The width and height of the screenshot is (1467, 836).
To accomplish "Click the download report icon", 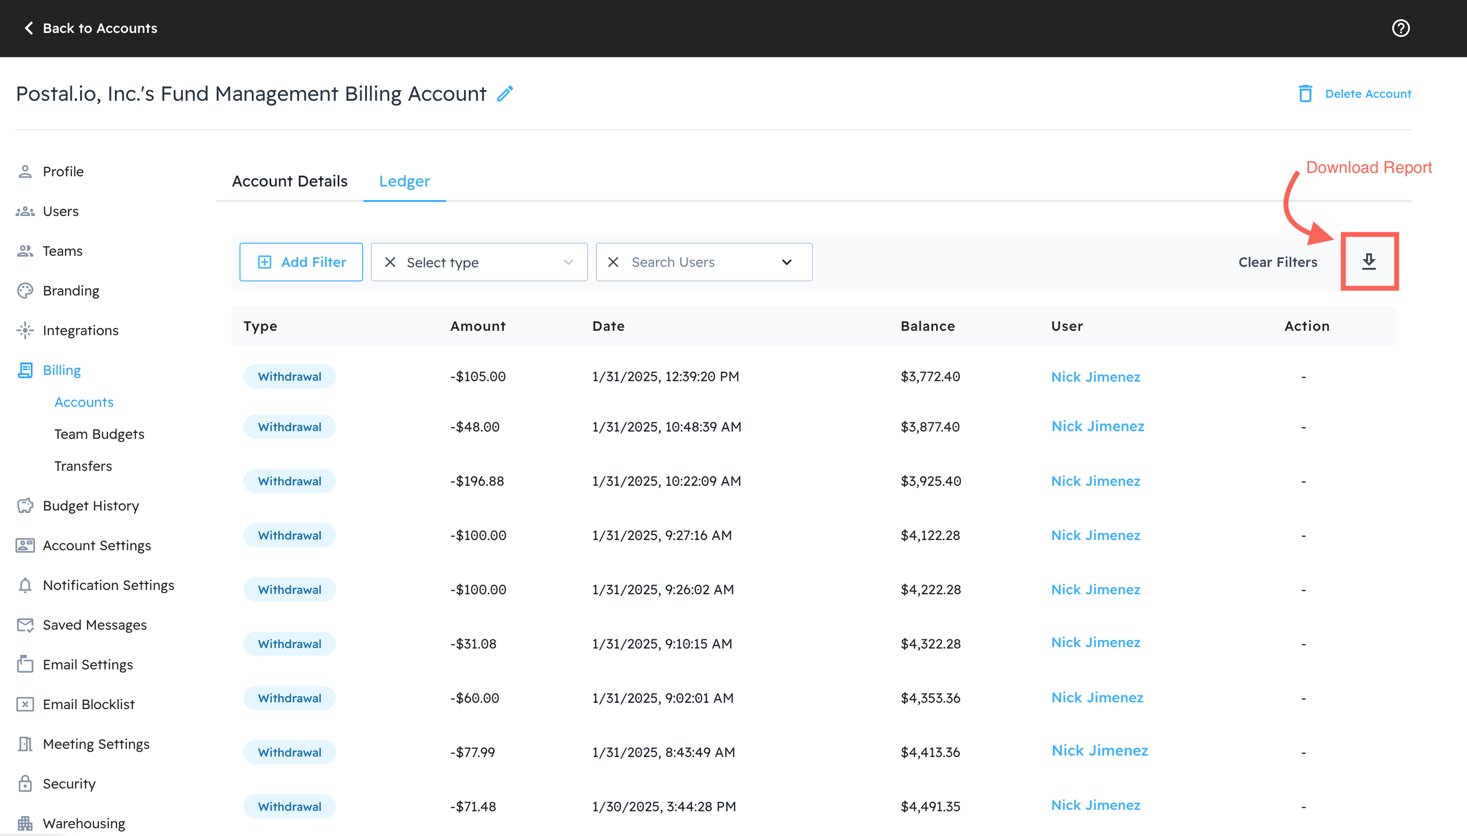I will tap(1369, 262).
